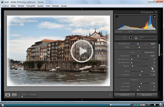Adjust the Zoom slider in toolbar

[x=22, y=97]
